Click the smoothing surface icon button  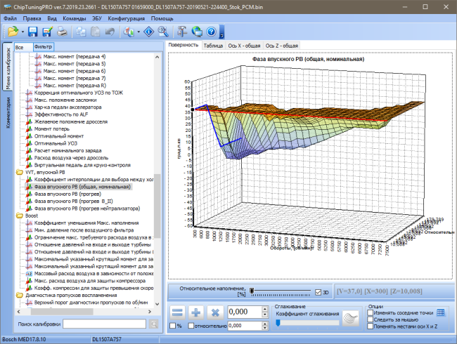tap(350, 318)
